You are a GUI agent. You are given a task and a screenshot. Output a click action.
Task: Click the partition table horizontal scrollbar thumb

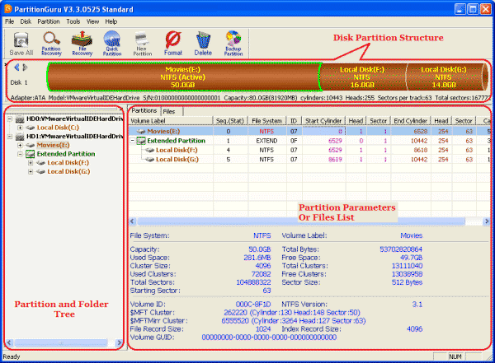click(x=301, y=221)
